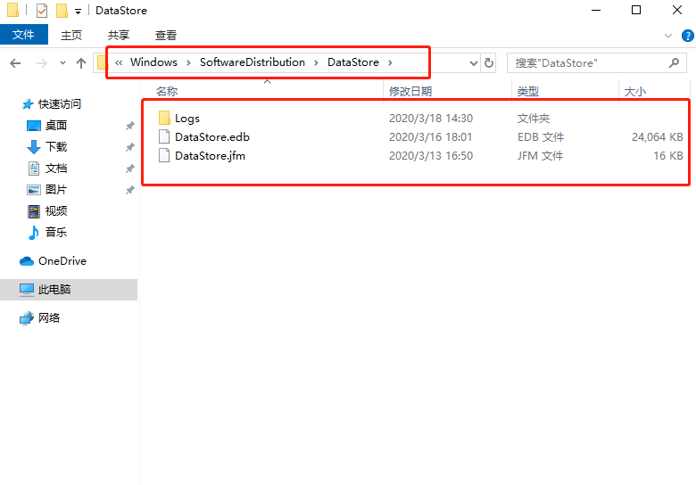
Task: Click the address bar history dropdown arrow
Action: pyautogui.click(x=474, y=63)
